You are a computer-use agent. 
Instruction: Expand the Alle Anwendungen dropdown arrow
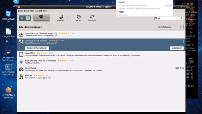(52, 18)
